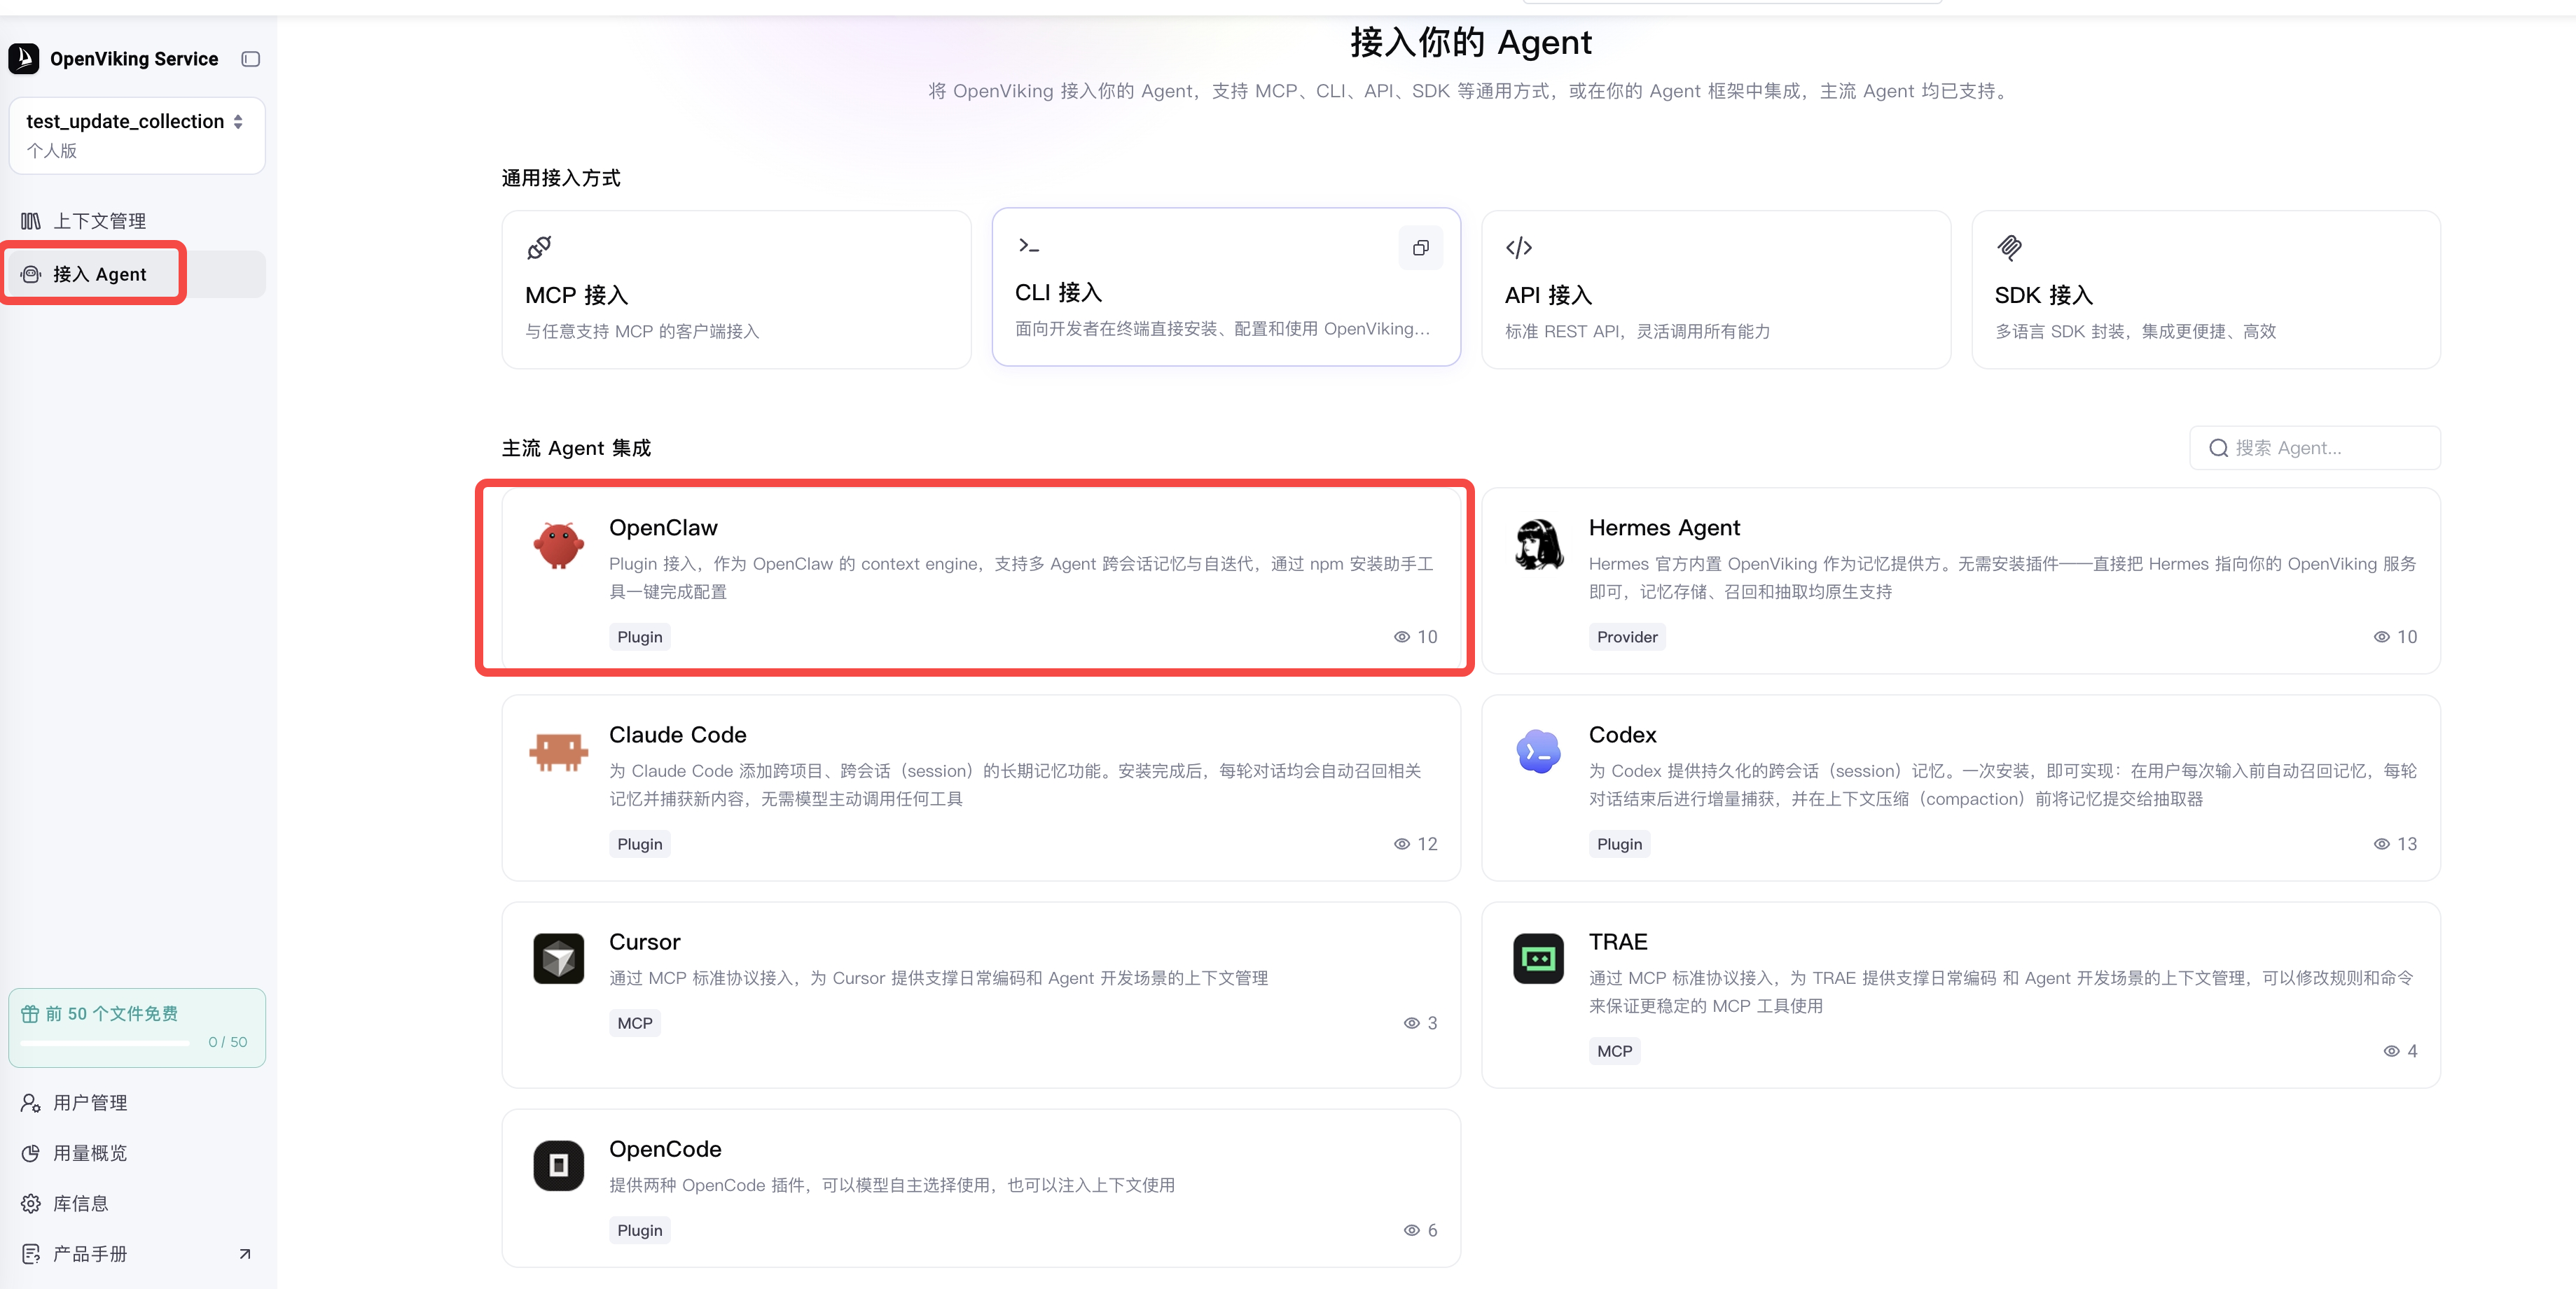The image size is (2576, 1289).
Task: Copy the CLI 接入 command icon
Action: click(x=1420, y=248)
